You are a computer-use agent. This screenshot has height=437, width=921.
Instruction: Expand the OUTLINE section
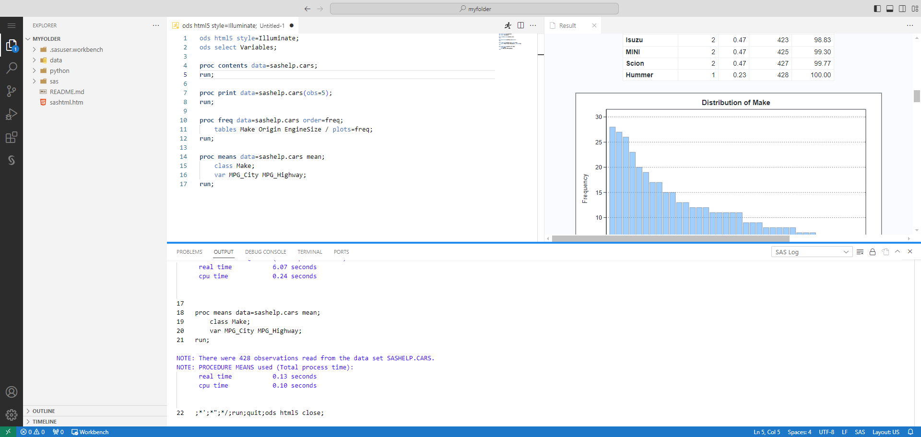(x=44, y=411)
